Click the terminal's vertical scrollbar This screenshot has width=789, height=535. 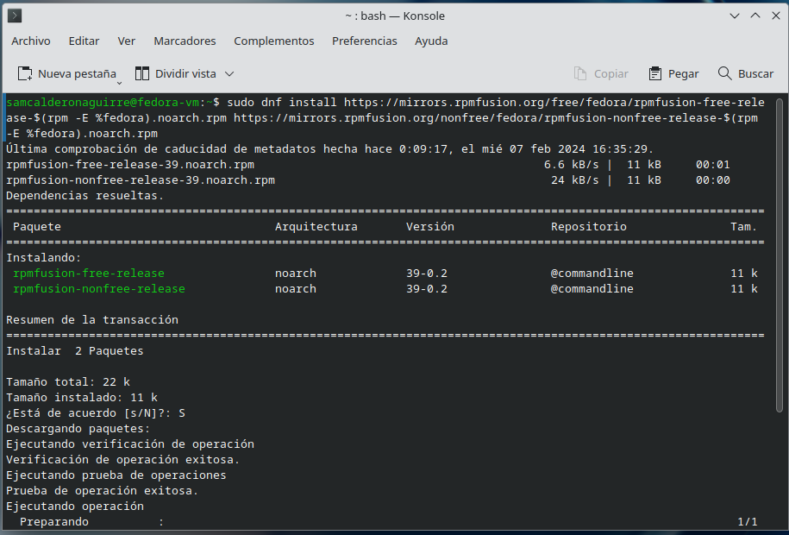click(779, 311)
